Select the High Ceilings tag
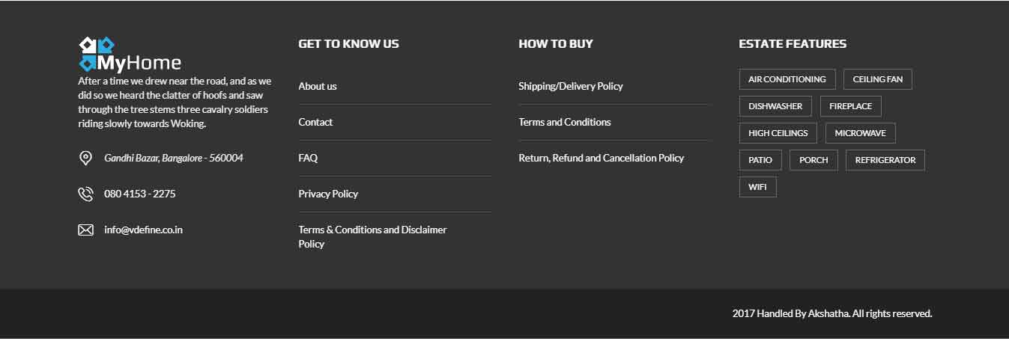This screenshot has height=341, width=1009. click(778, 133)
